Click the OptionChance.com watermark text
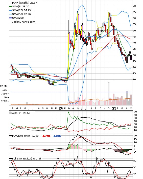 coord(23,22)
